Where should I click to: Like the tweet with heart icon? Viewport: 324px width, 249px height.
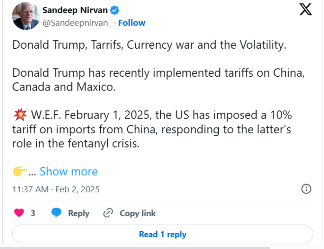[19, 213]
